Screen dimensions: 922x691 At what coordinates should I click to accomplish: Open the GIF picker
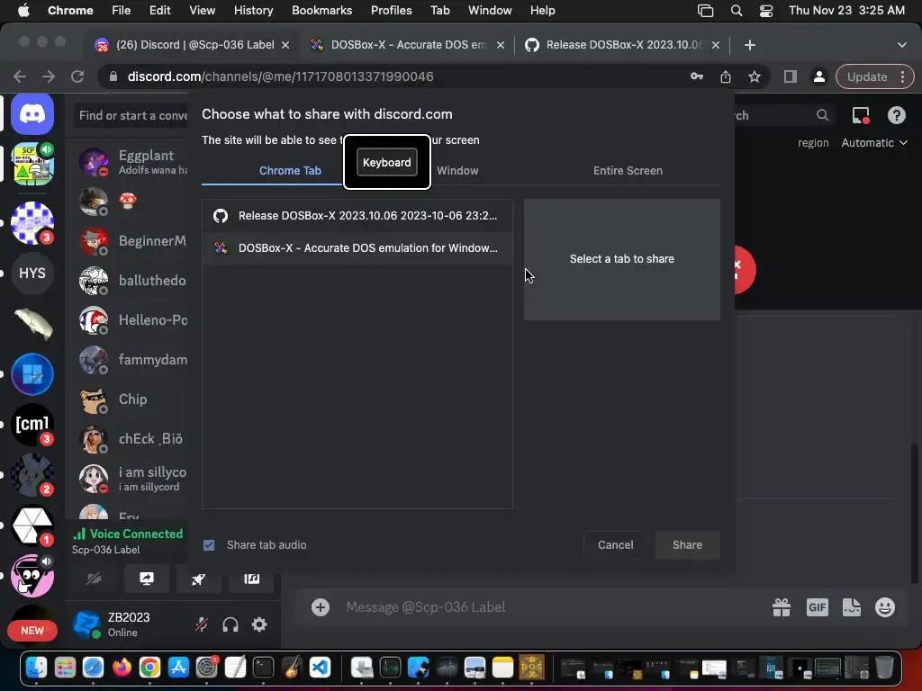(x=818, y=607)
